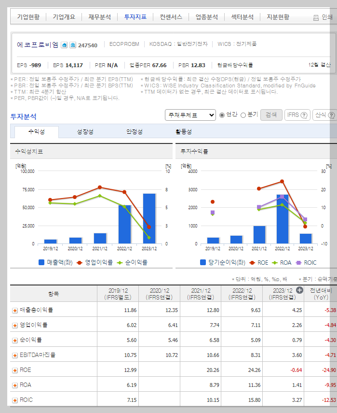
Task: Click the 2023/12 sales bar in 수익성지표 chart
Action: coord(149,219)
